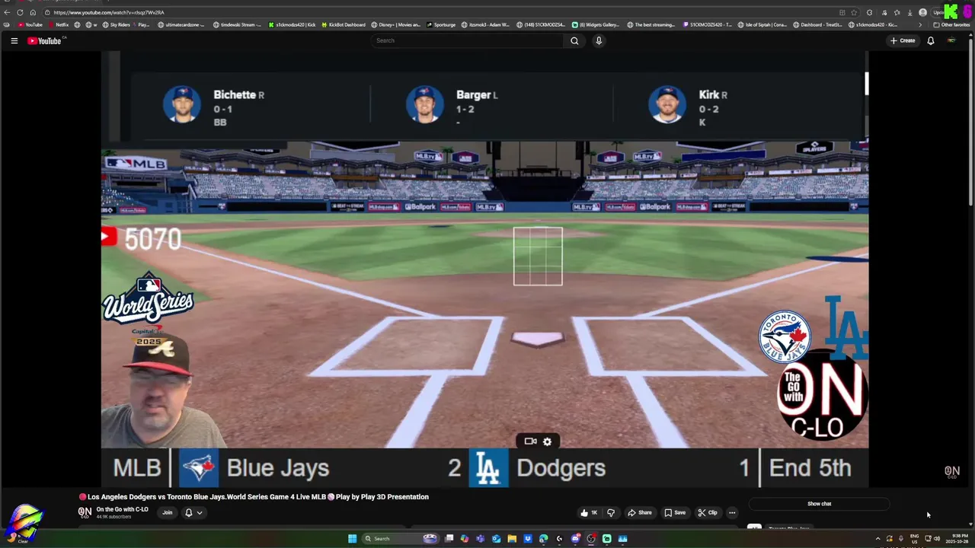Open KickBot Dashboard bookmark
Image resolution: width=975 pixels, height=548 pixels.
click(x=343, y=24)
